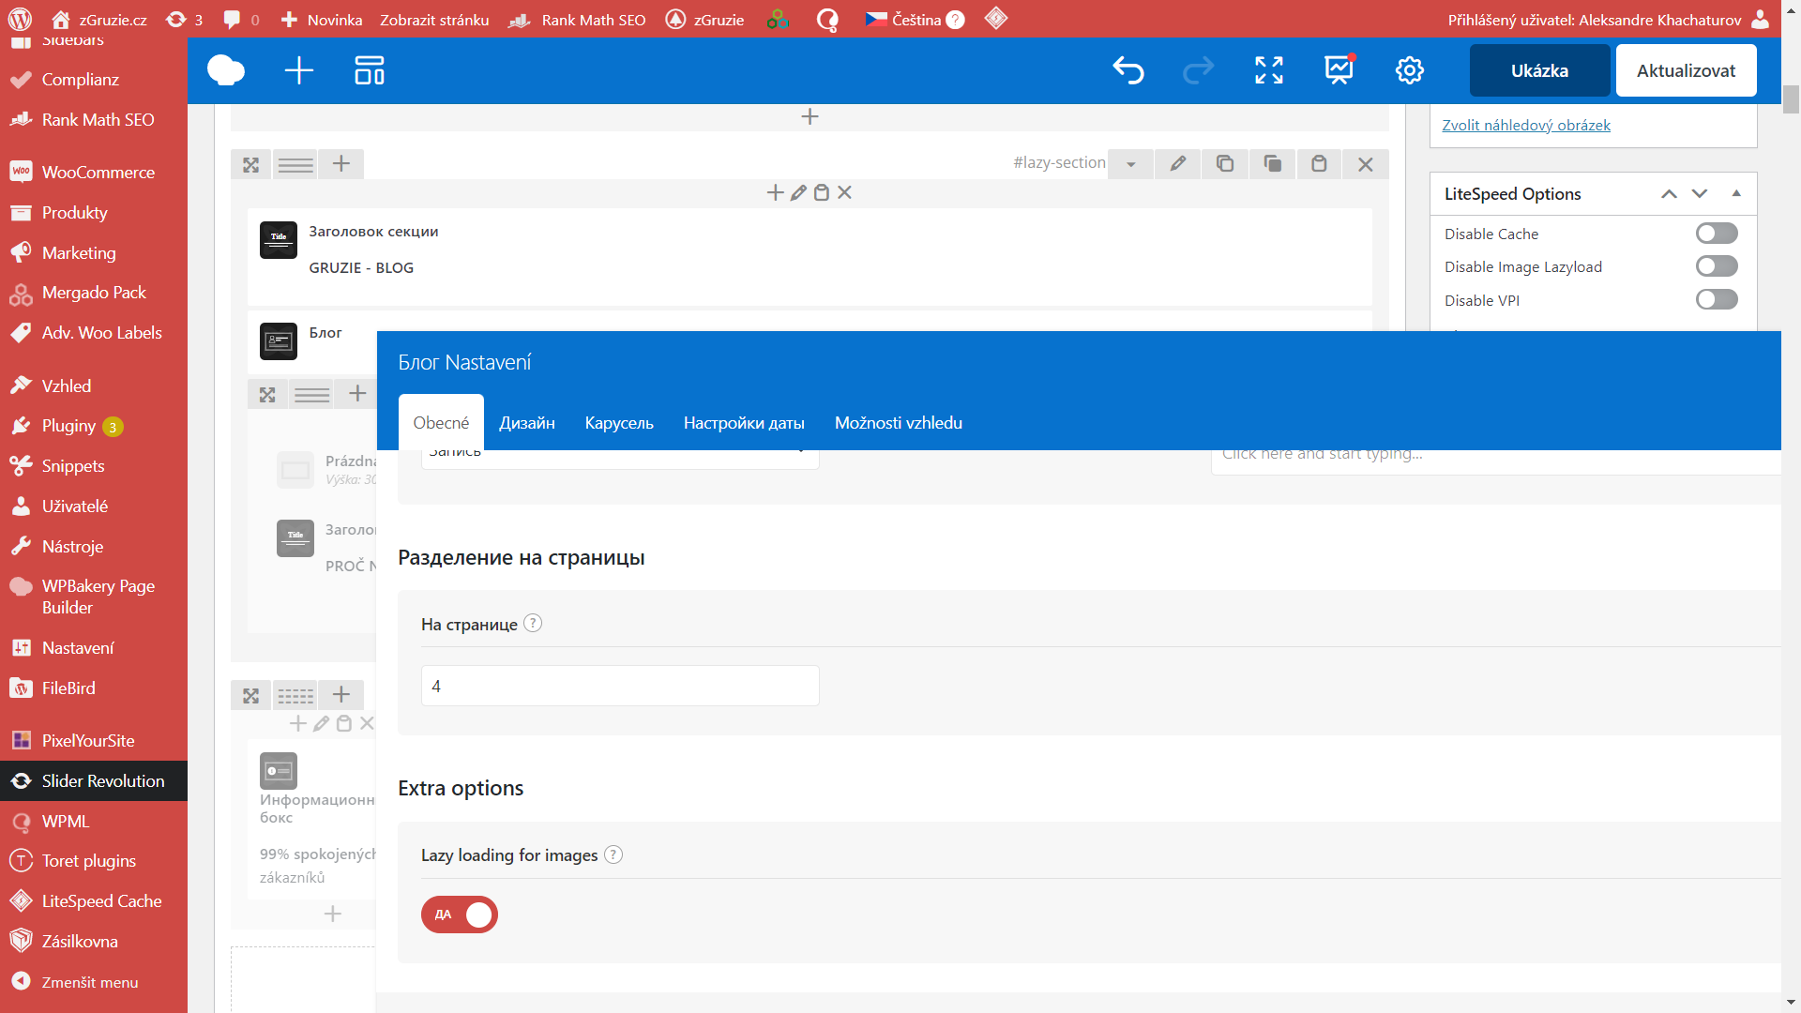
Task: Switch to the Дизайн tab
Action: tap(527, 423)
